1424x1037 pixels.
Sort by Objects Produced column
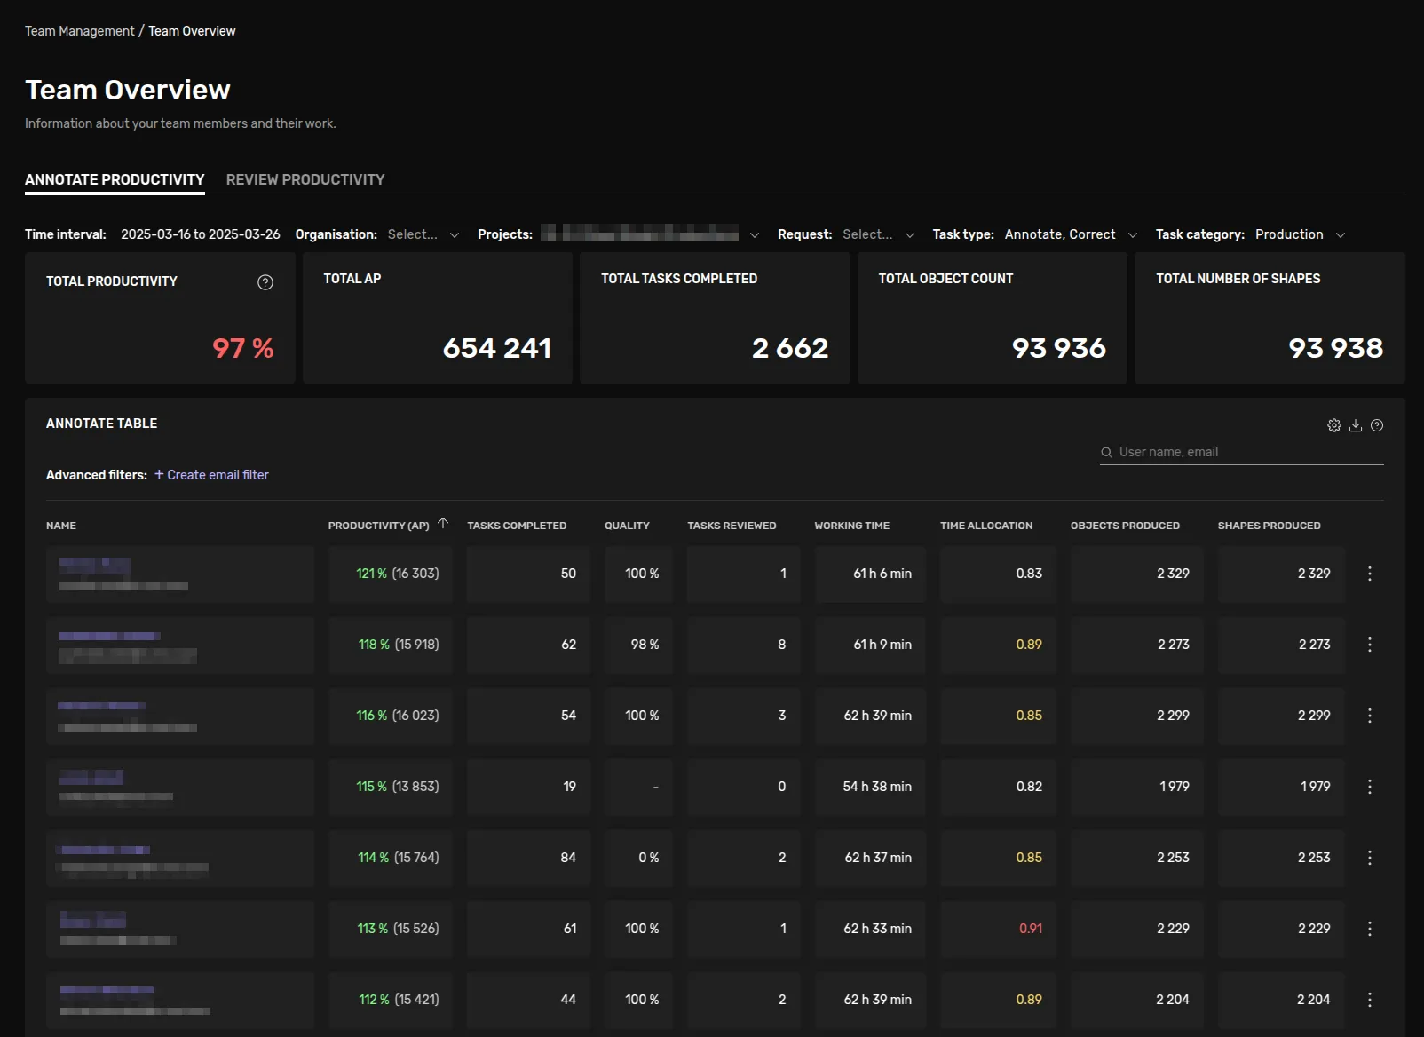pyautogui.click(x=1125, y=526)
